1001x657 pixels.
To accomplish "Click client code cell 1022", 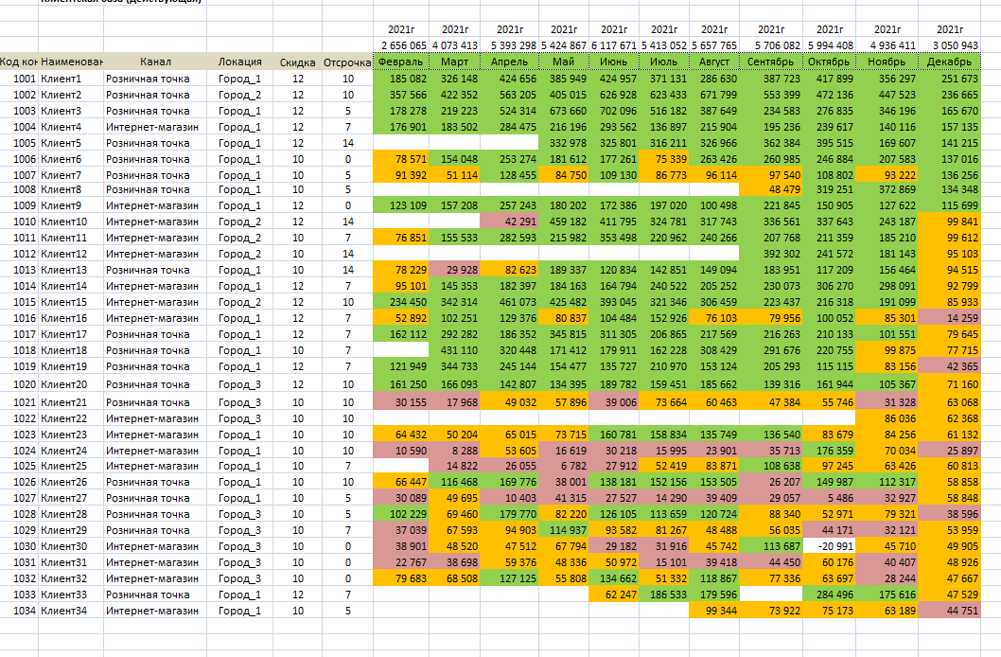I will coord(19,418).
